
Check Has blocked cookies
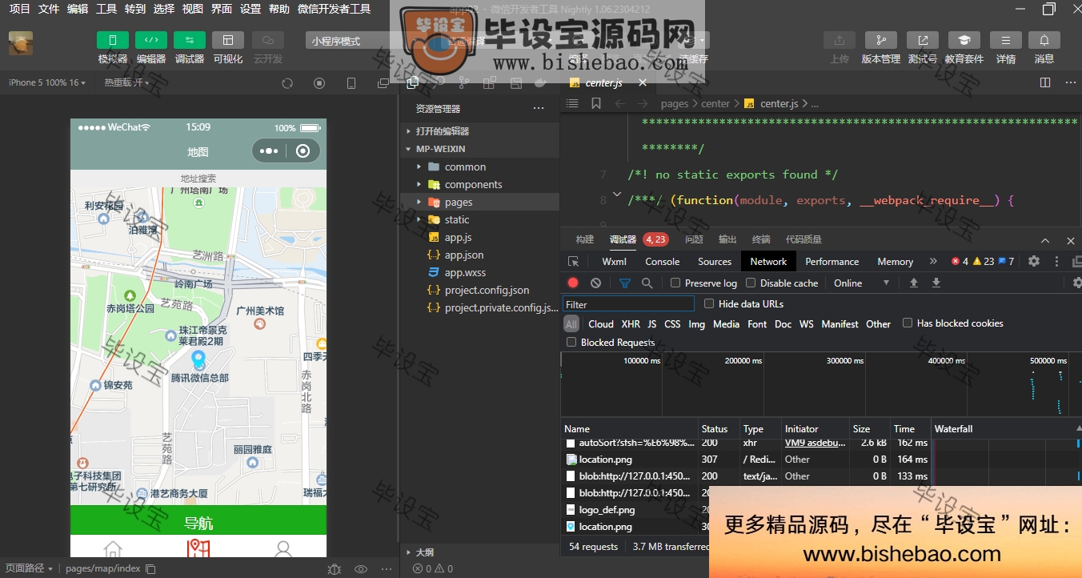[x=908, y=323]
